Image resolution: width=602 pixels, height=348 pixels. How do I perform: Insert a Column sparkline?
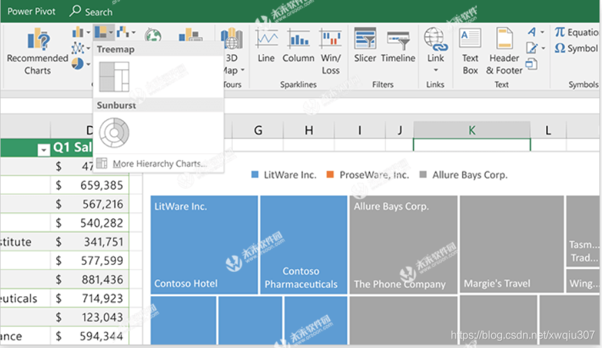point(298,45)
